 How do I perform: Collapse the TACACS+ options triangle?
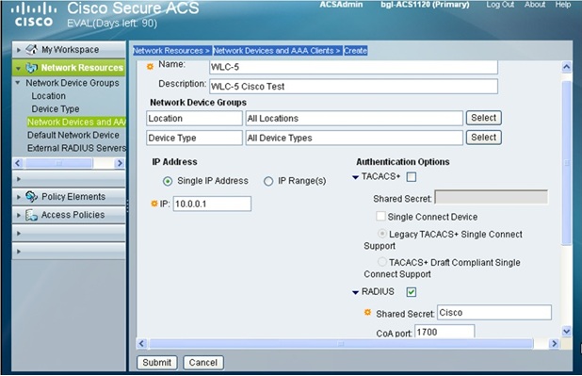coord(355,177)
